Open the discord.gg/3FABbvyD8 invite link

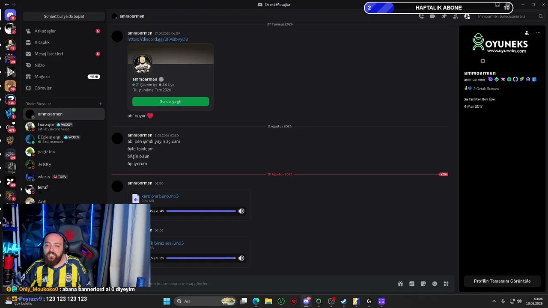158,39
